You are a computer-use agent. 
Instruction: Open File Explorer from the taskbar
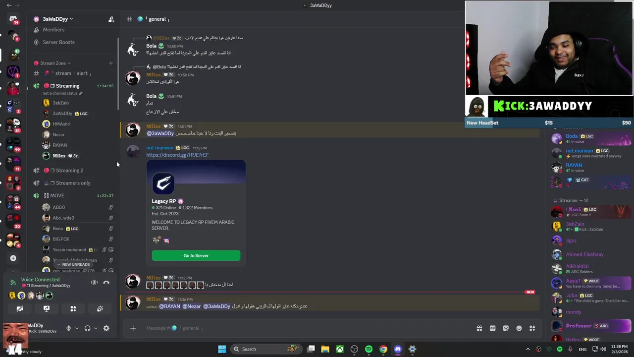click(325, 349)
